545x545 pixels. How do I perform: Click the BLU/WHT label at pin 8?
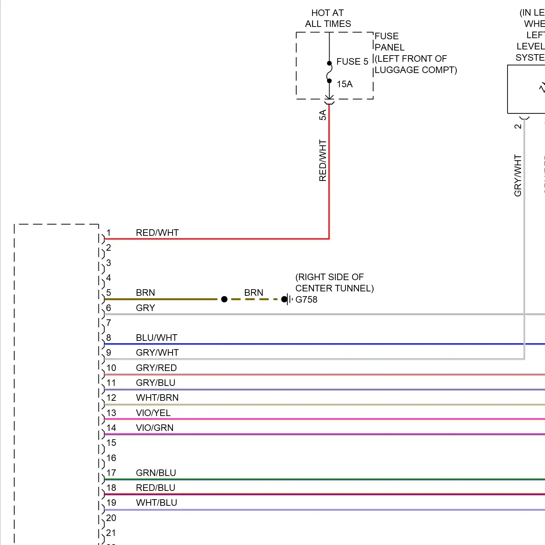pyautogui.click(x=157, y=338)
